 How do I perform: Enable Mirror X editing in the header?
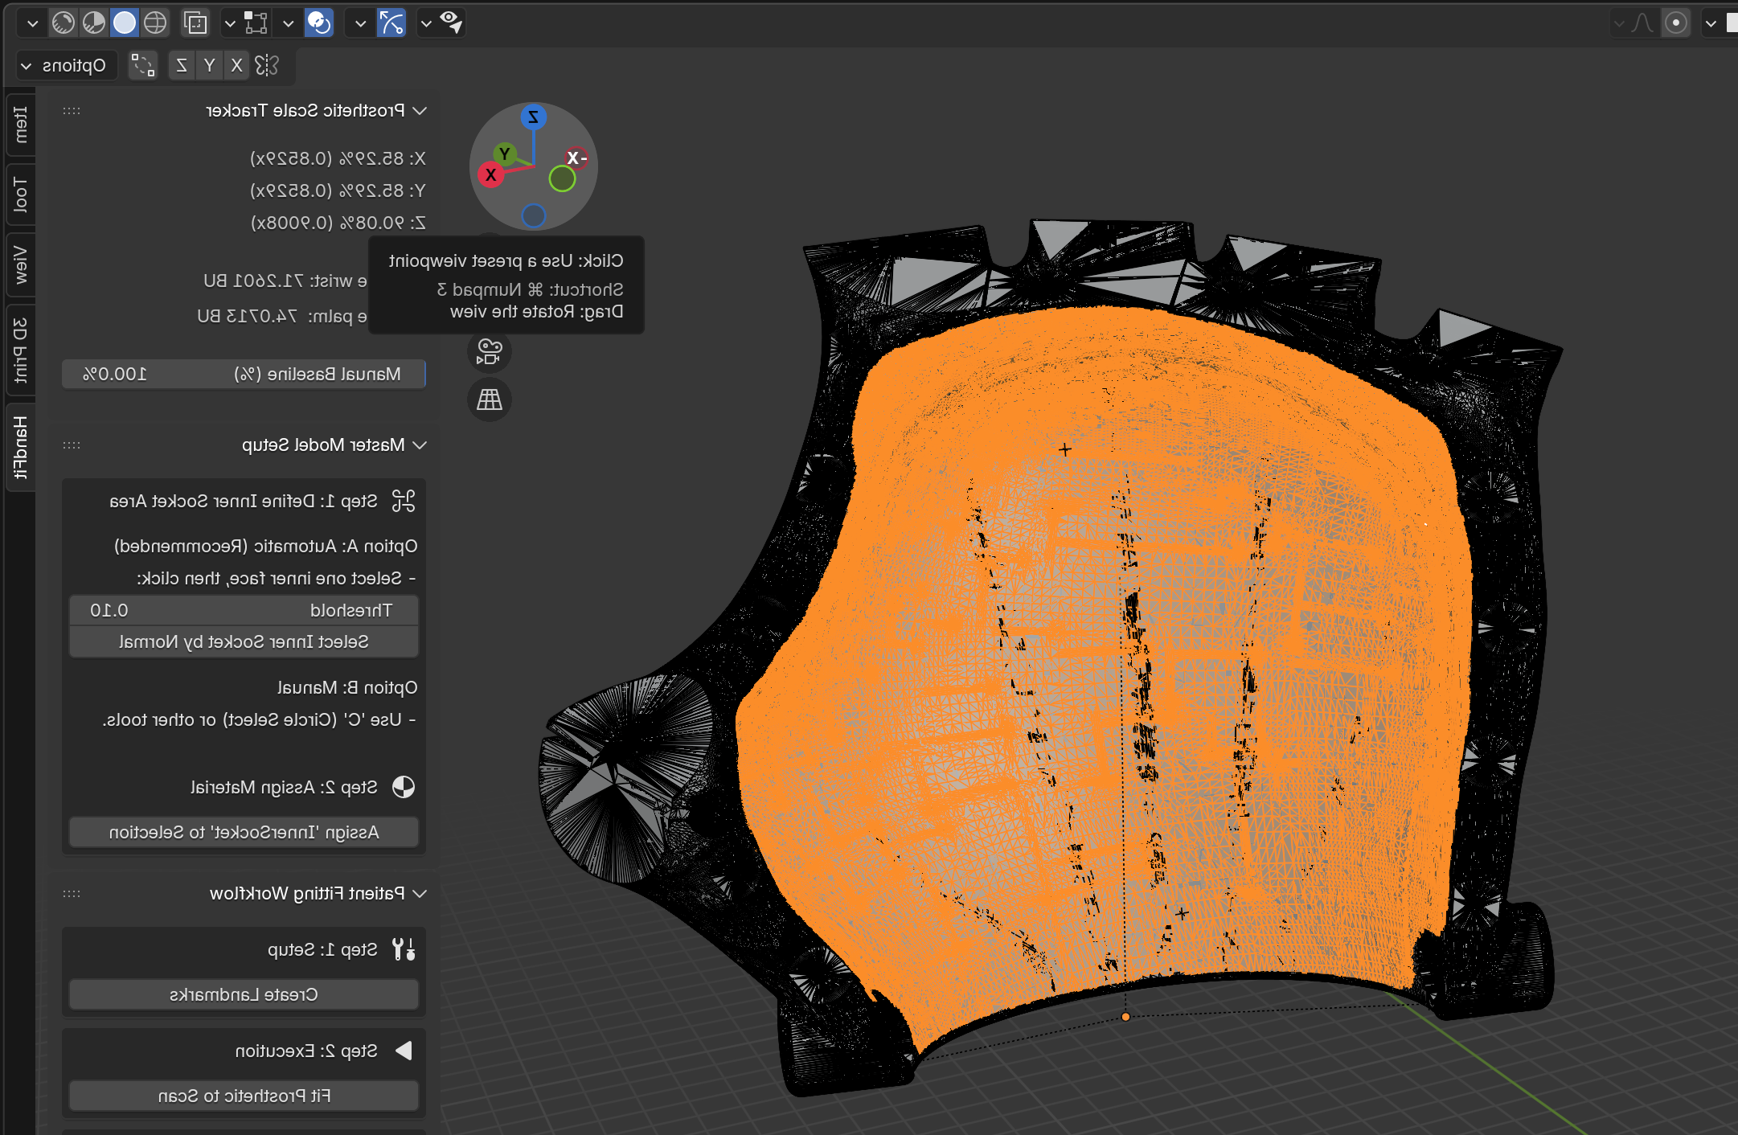point(236,65)
